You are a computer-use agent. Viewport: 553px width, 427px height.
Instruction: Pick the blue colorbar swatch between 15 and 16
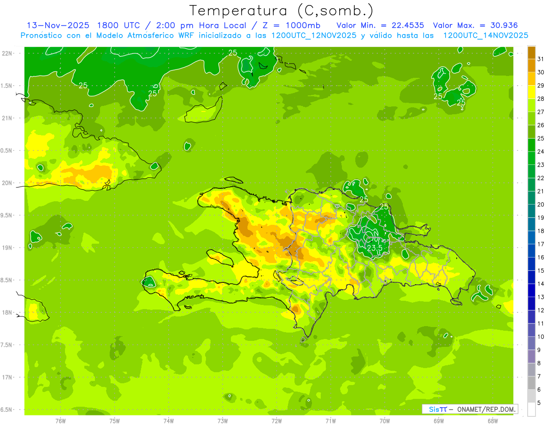[x=531, y=264]
